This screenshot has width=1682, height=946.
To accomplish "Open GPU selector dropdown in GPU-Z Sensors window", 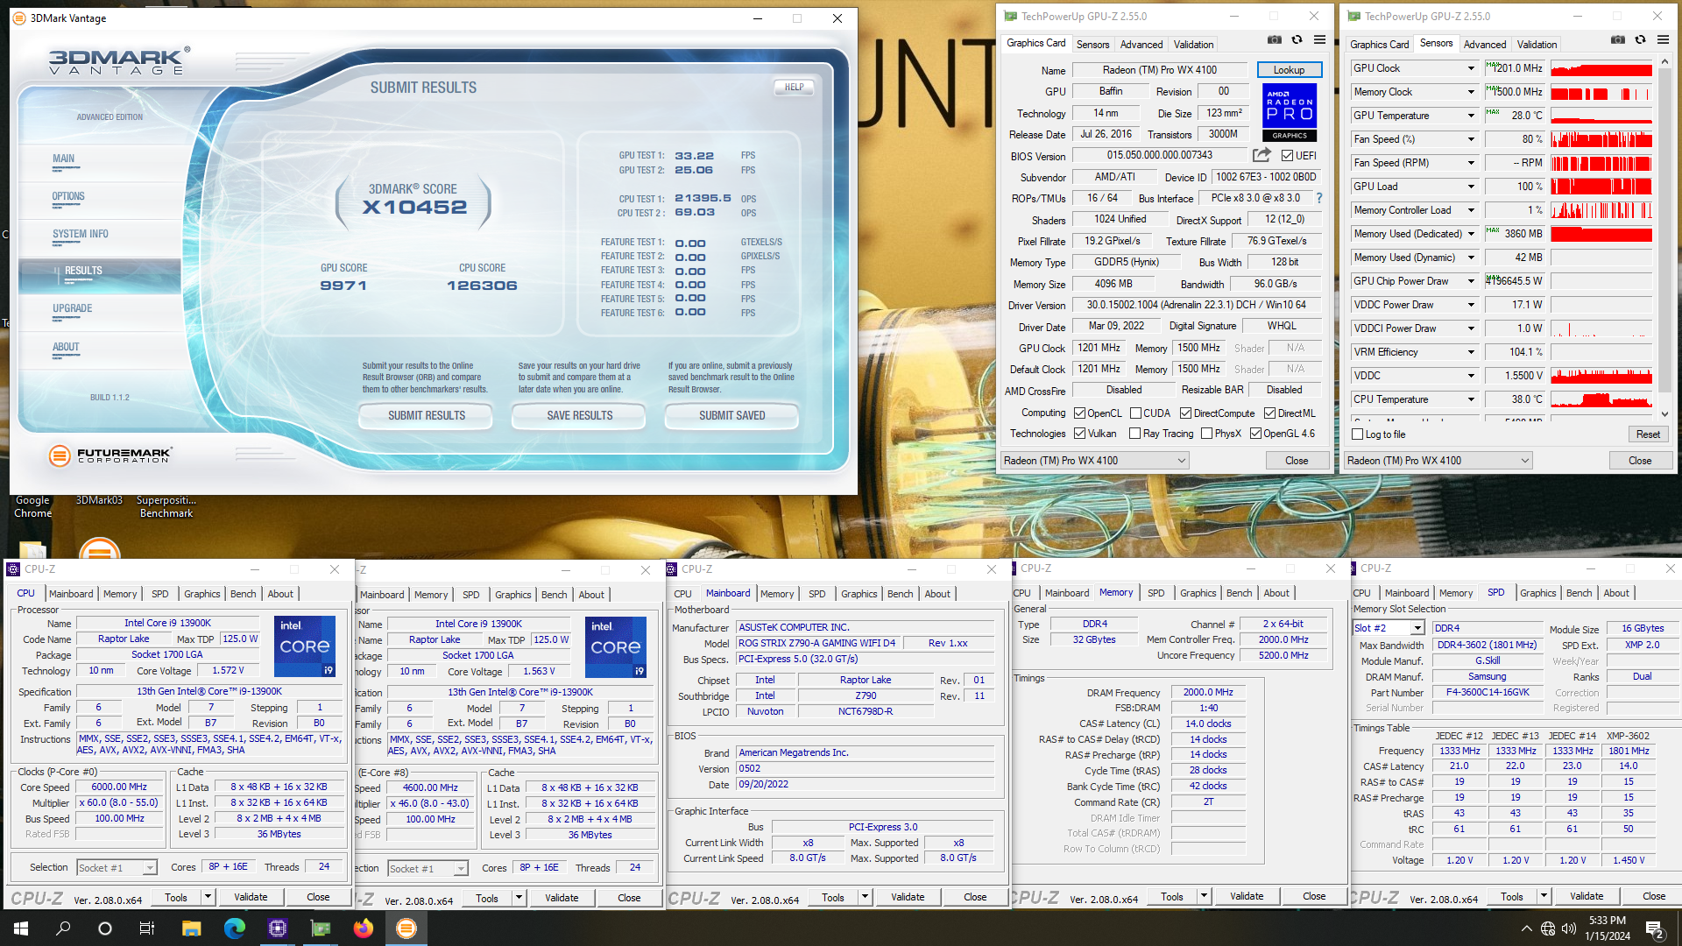I will pyautogui.click(x=1438, y=461).
